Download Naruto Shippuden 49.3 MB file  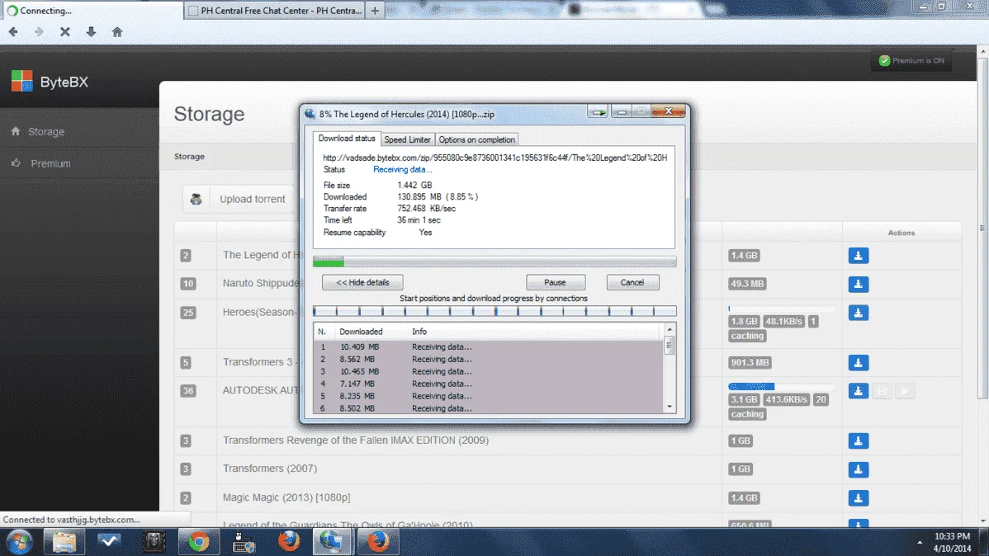click(859, 285)
